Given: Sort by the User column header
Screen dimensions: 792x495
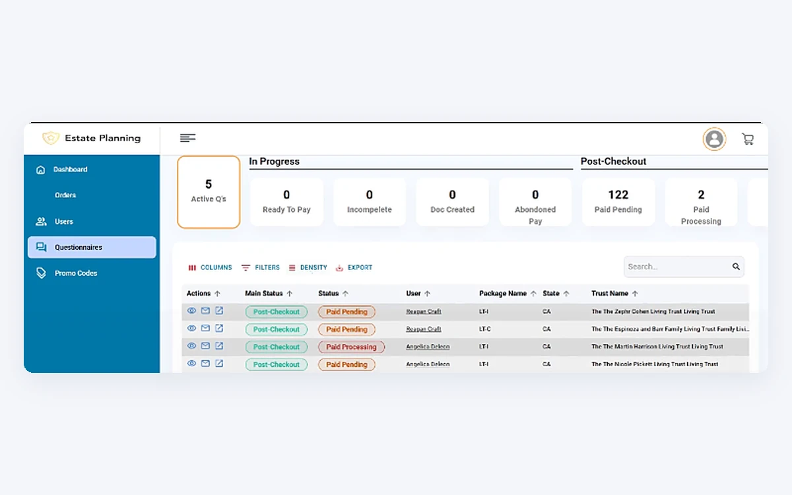Looking at the screenshot, I should (418, 294).
